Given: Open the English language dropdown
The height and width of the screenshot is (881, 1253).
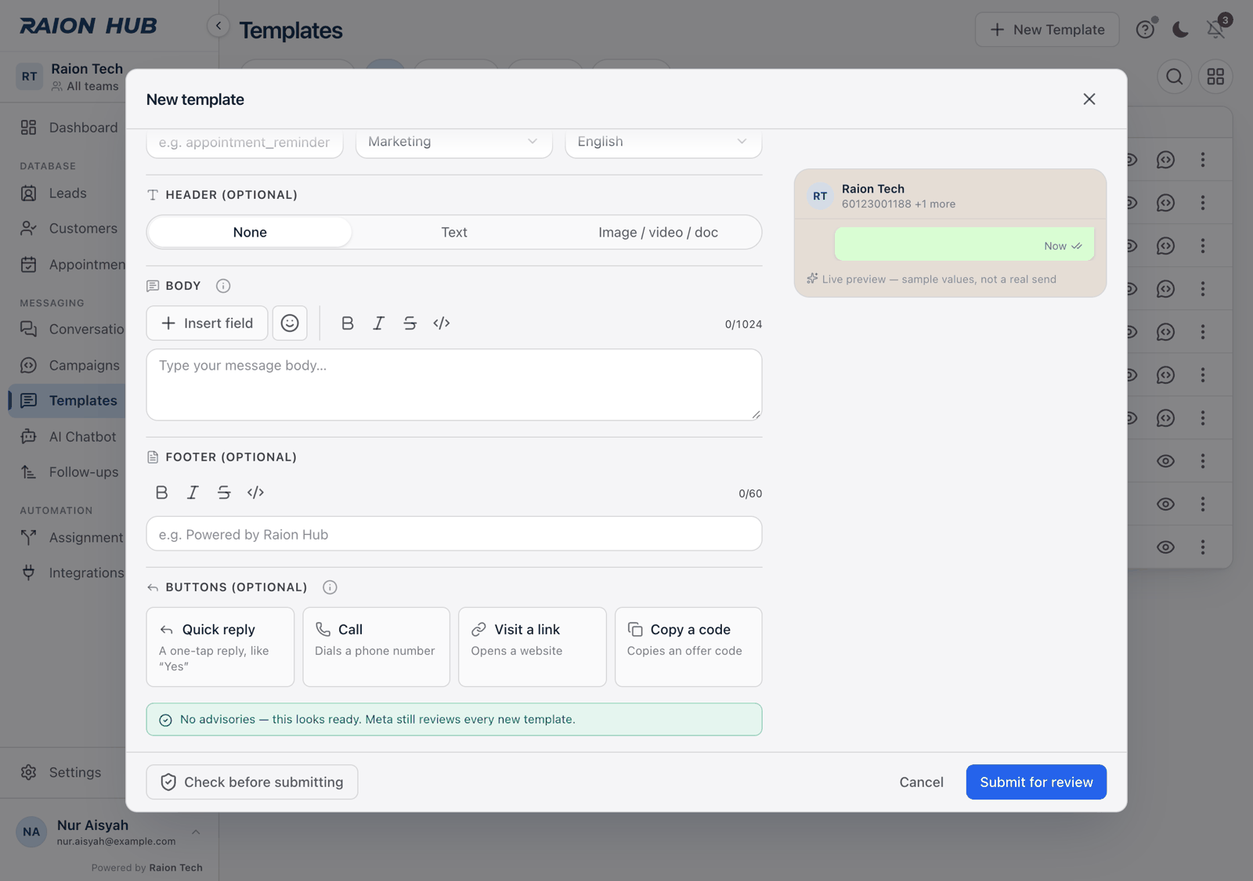Looking at the screenshot, I should pos(663,143).
